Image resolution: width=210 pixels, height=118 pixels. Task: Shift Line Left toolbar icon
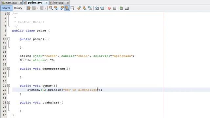(97, 8)
